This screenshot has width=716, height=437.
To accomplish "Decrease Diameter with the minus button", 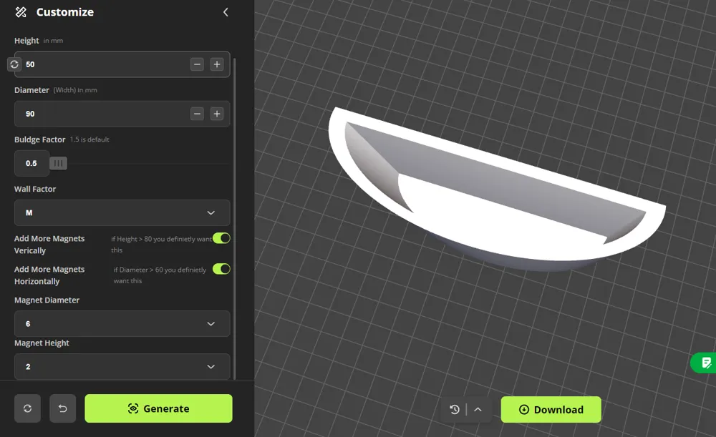I will [198, 114].
